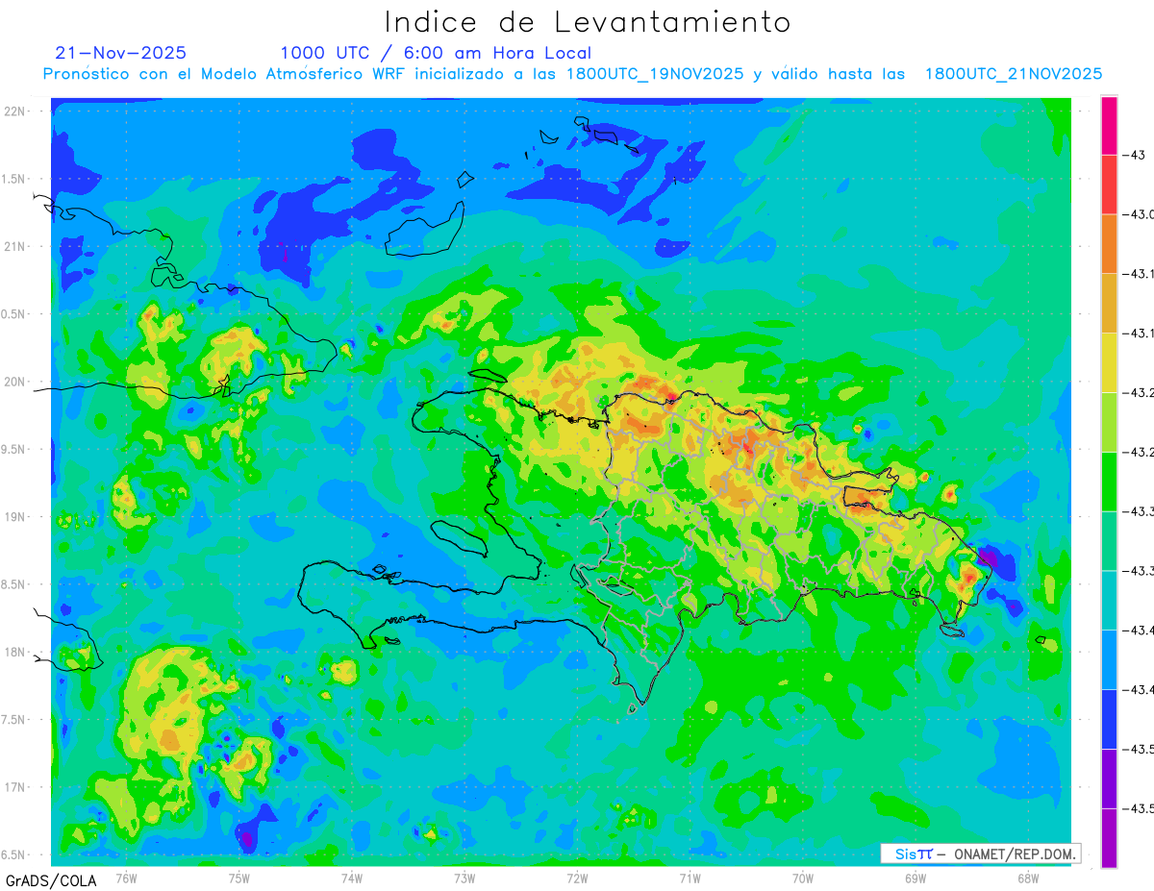Click the "74W" longitude label
This screenshot has height=891, width=1154.
(352, 879)
